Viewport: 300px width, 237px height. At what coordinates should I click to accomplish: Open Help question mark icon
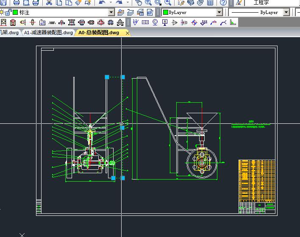coord(223,2)
